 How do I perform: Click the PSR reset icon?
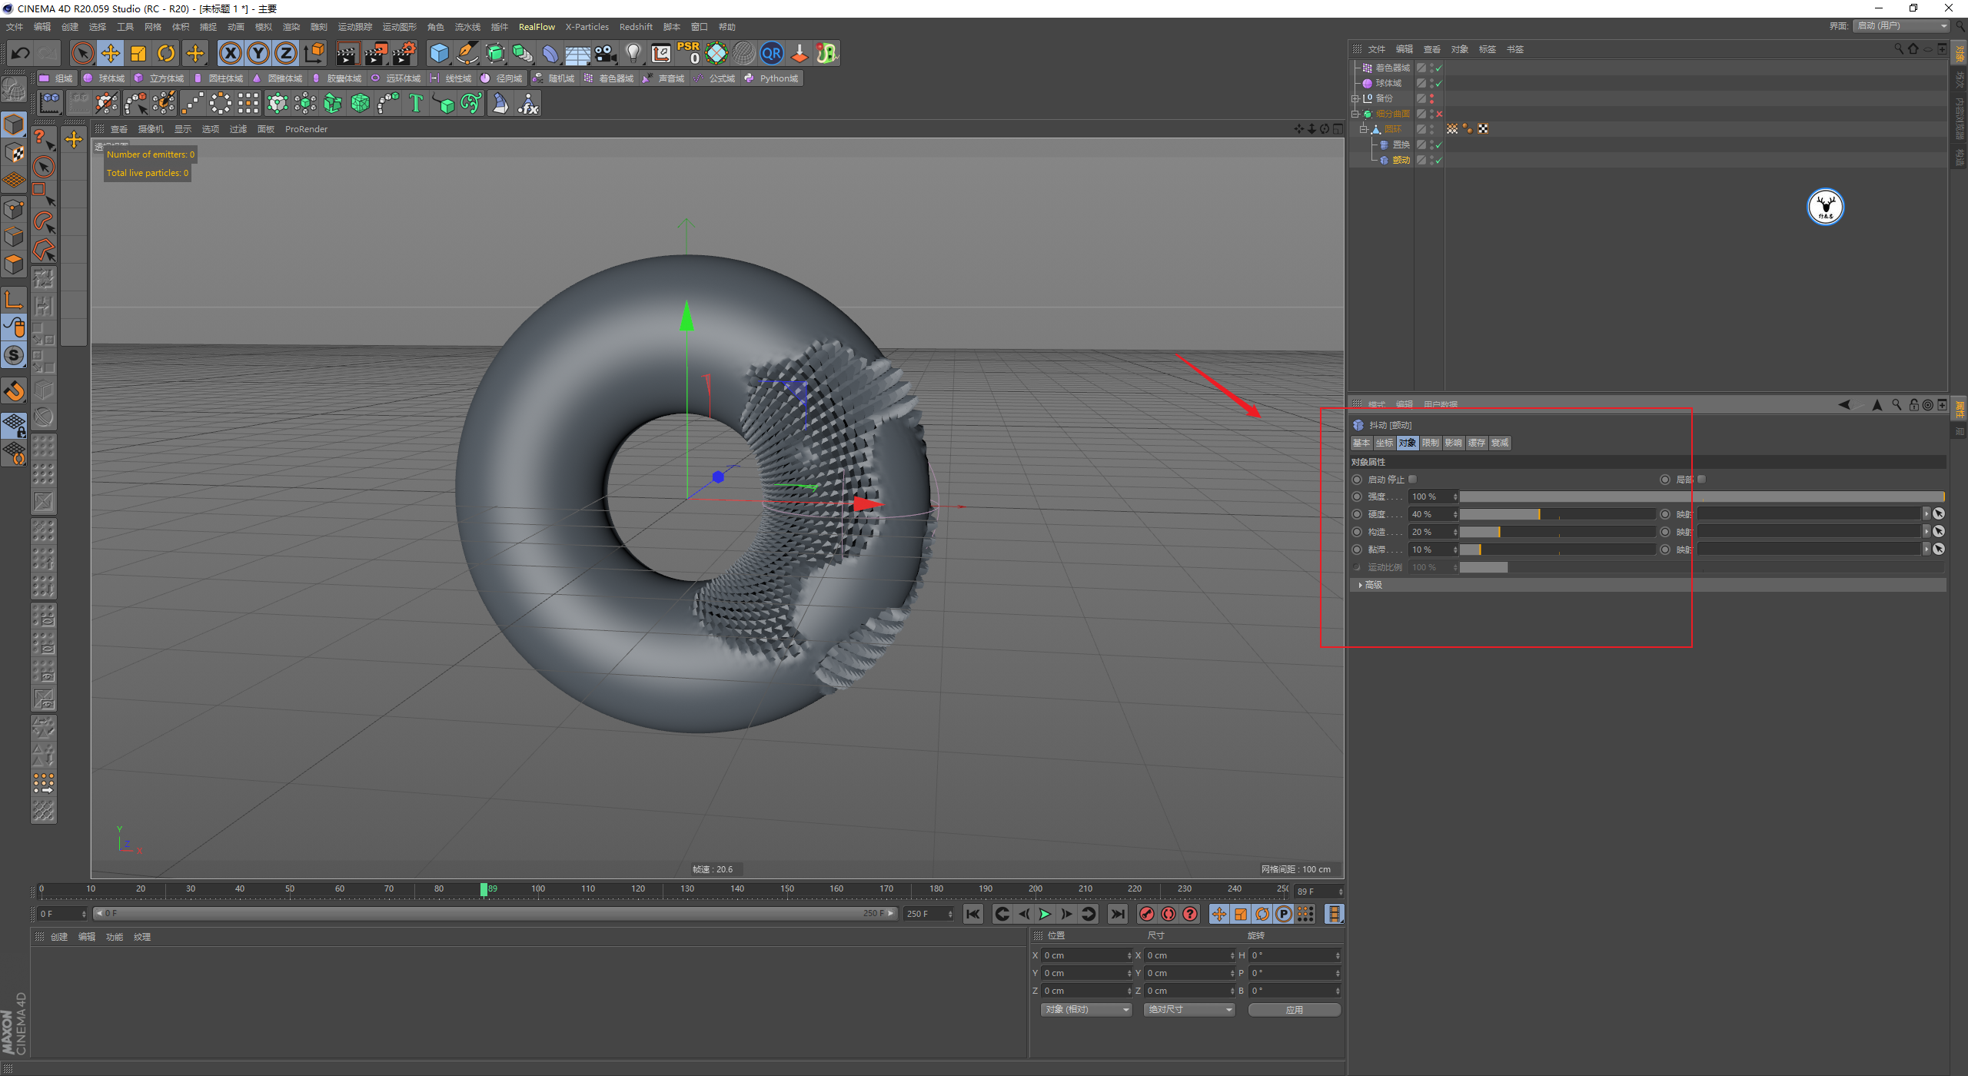point(688,53)
